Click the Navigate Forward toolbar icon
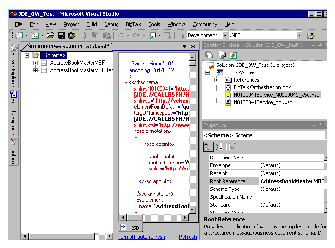This screenshot has width=335, height=248. pyautogui.click(x=167, y=35)
